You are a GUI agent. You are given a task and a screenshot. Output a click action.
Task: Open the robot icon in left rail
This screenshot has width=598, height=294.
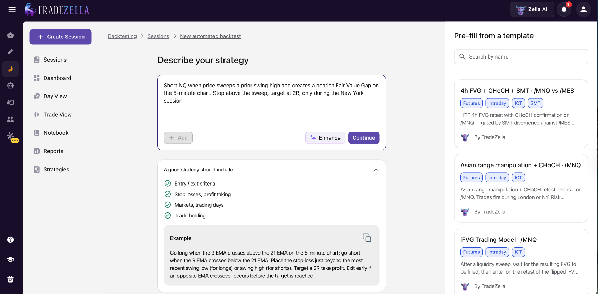(10, 86)
